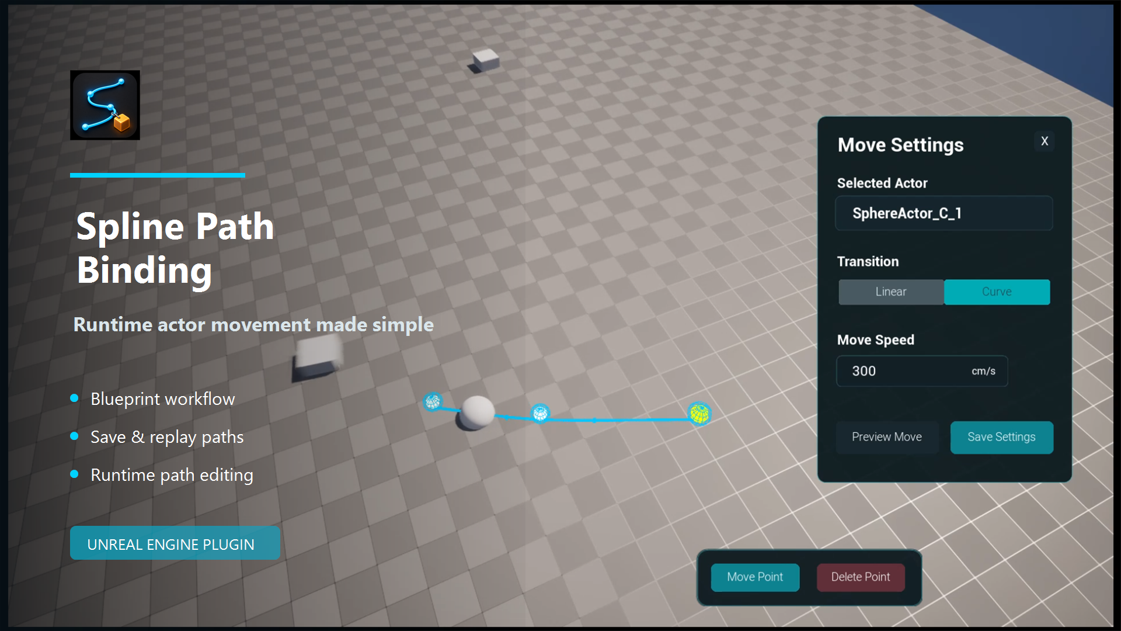This screenshot has height=631, width=1121.
Task: Click the 'Selected Actor' label
Action: (x=882, y=183)
